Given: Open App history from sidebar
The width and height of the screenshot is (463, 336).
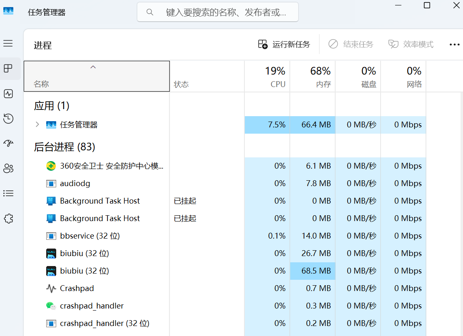Looking at the screenshot, I should 8,119.
